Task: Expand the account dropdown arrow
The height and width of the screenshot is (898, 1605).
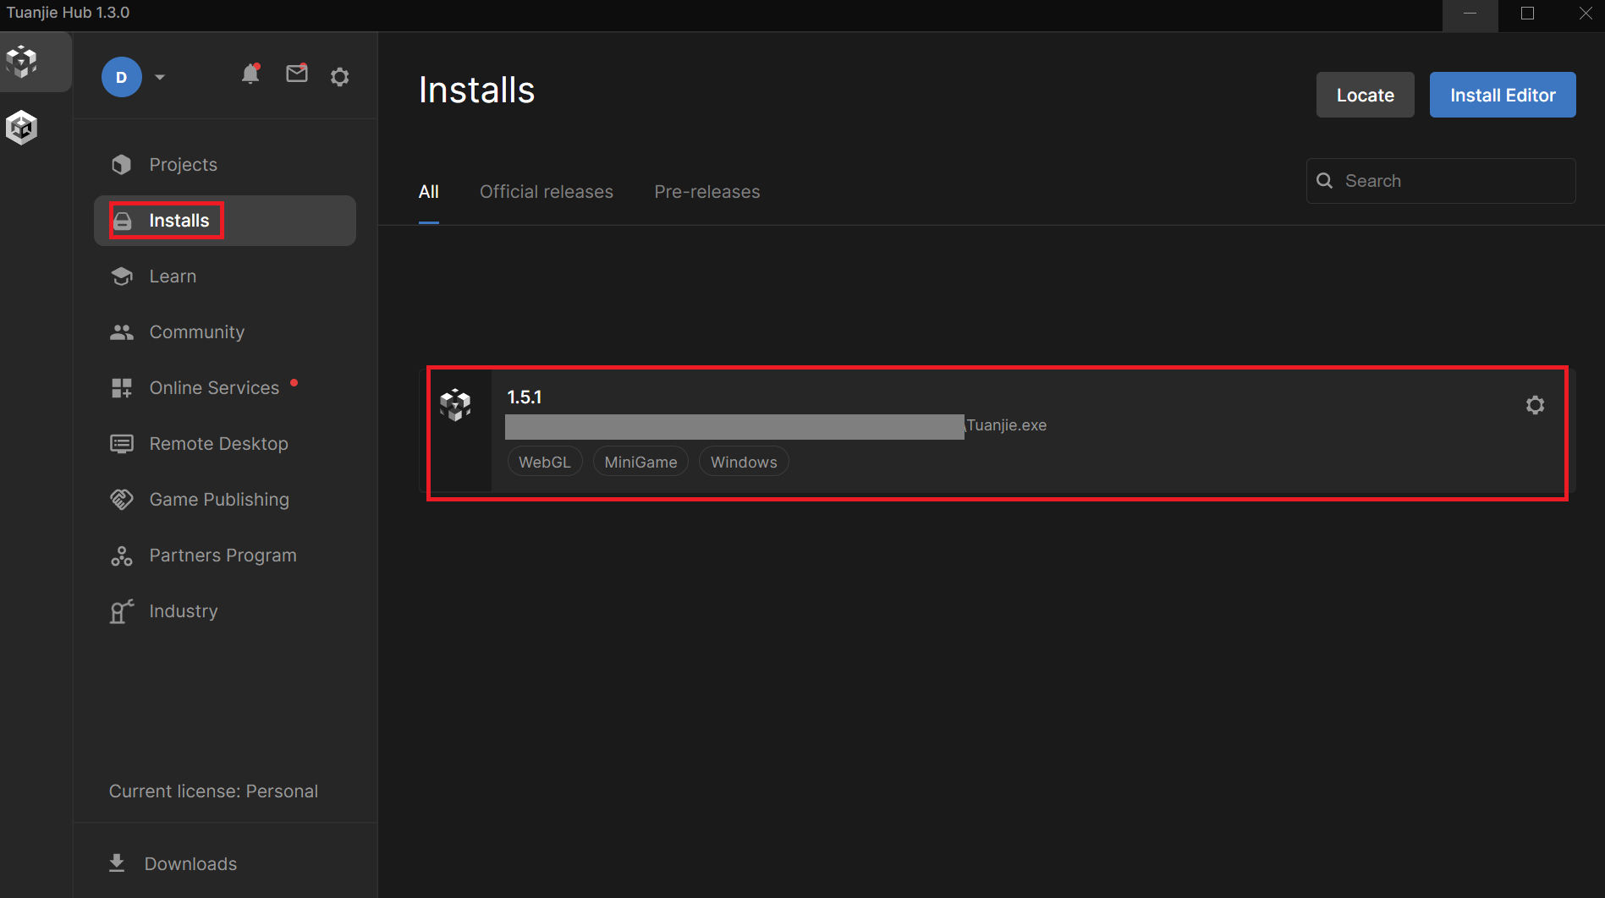Action: click(160, 77)
